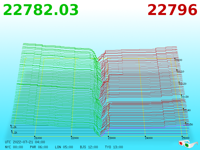
Task: Click the 03:10 time axis marker
Action: tap(180, 71)
